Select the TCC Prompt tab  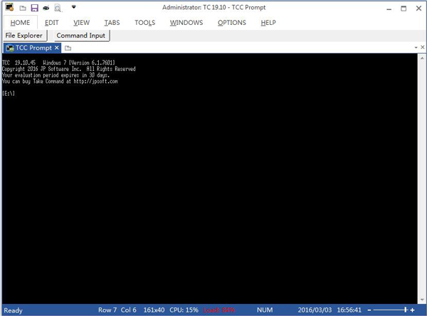click(29, 48)
